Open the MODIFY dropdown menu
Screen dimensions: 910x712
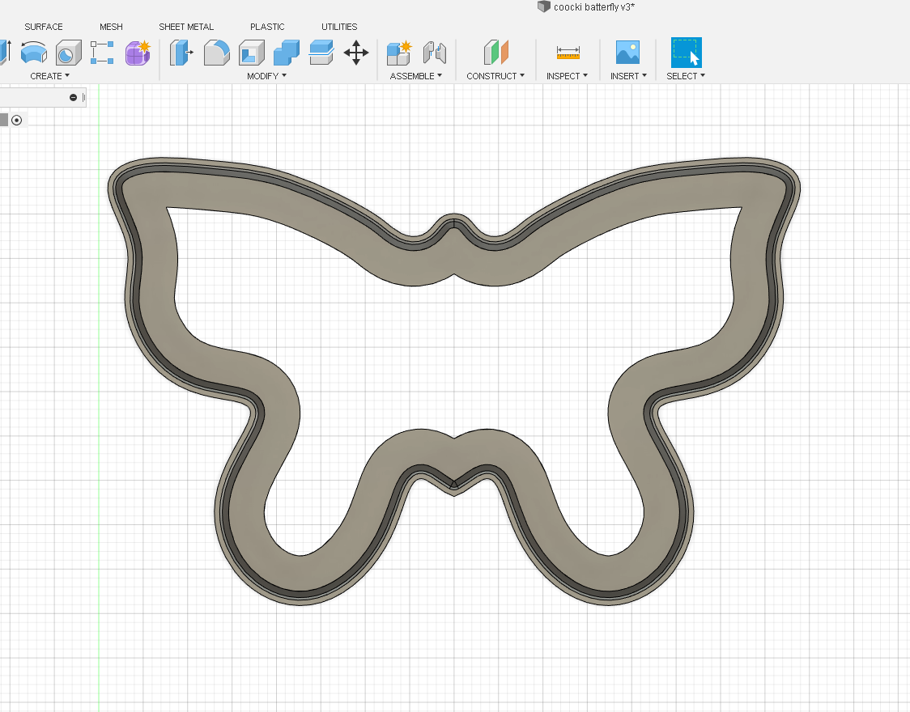(x=266, y=75)
